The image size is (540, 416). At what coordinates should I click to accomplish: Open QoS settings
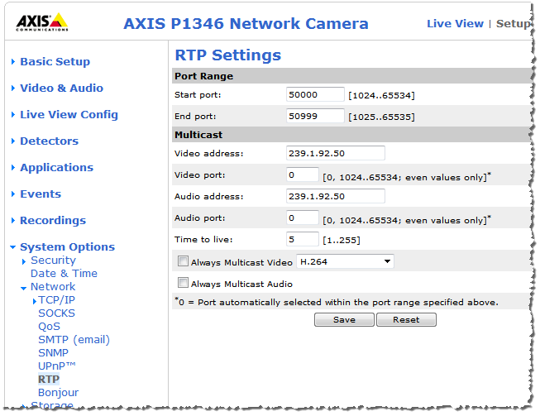[x=50, y=327]
